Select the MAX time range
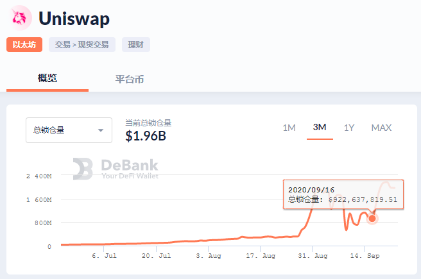421x279 pixels. pos(381,128)
